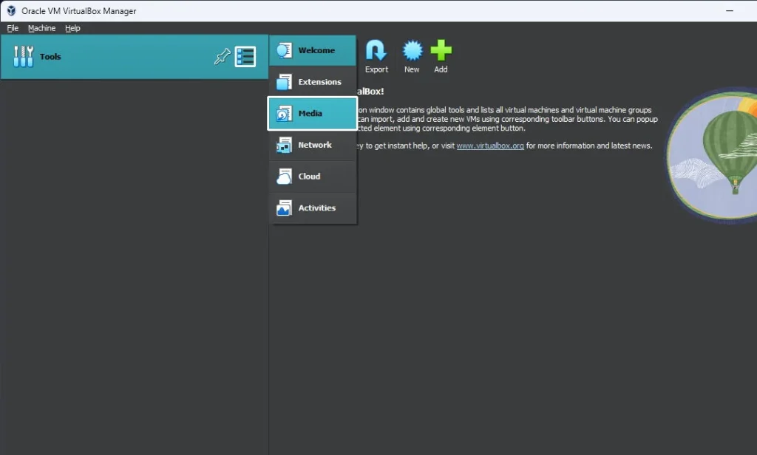Minimize the VirtualBox Manager window
Viewport: 757px width, 455px height.
click(730, 10)
